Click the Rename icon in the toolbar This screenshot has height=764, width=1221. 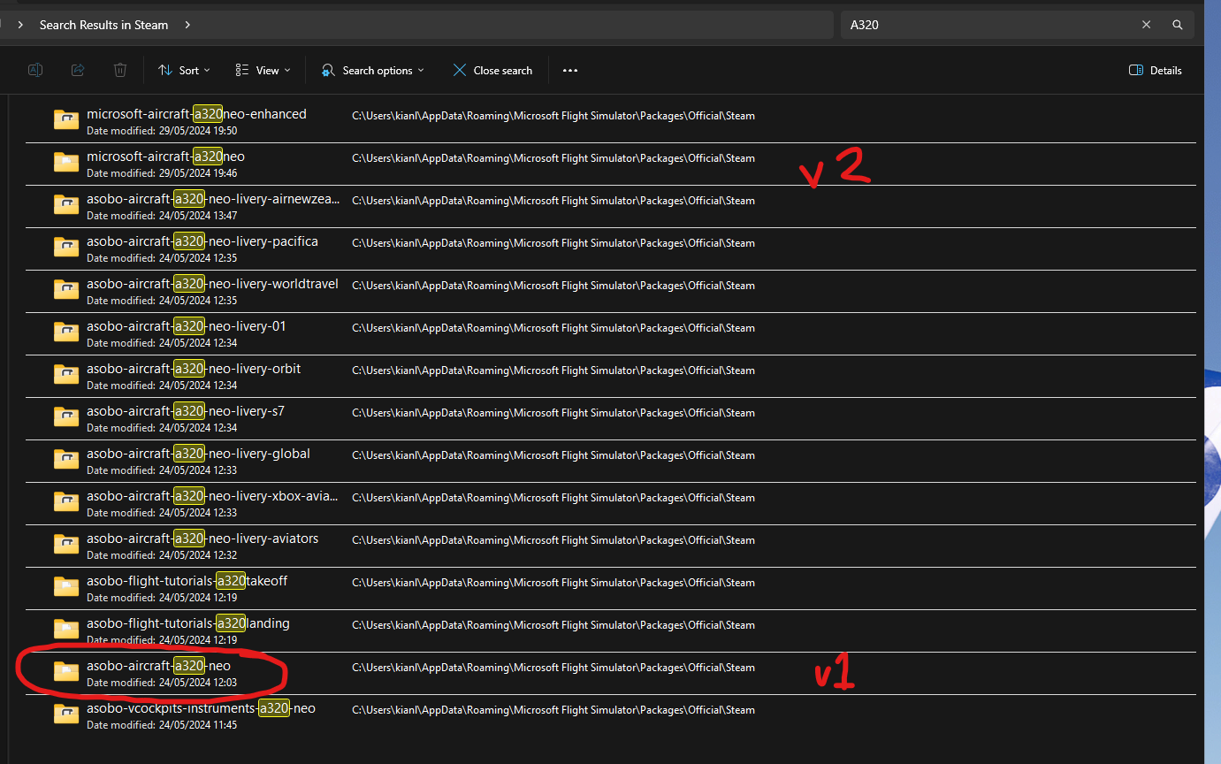click(35, 70)
